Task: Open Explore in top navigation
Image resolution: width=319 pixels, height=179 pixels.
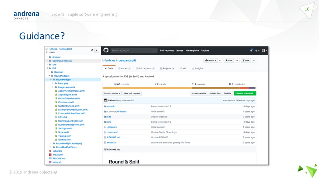Action: click(x=205, y=51)
